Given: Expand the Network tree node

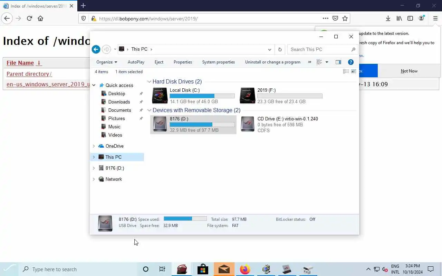Looking at the screenshot, I should 94,179.
